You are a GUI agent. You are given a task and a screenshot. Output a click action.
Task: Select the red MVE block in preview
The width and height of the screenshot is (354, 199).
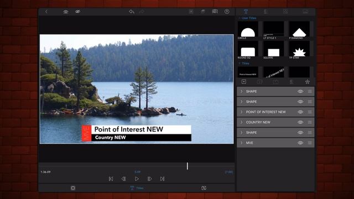click(86, 133)
